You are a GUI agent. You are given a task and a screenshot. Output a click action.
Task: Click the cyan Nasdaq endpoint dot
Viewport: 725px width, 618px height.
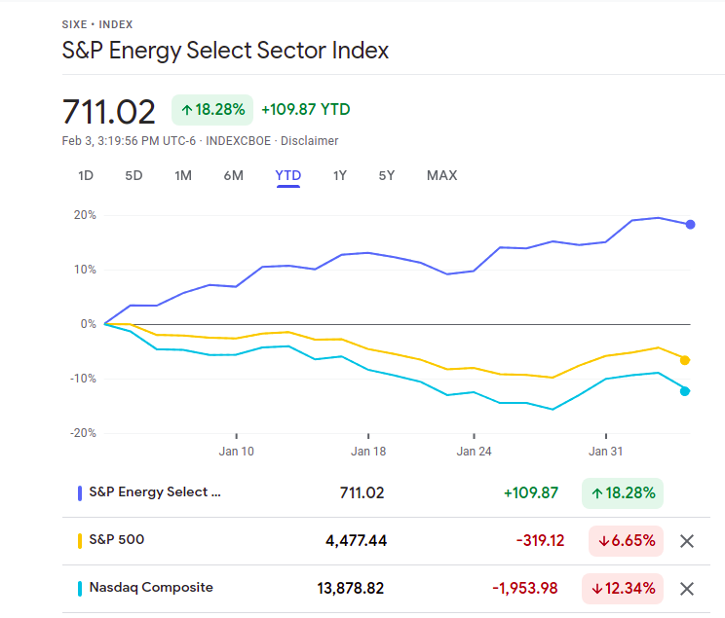685,391
